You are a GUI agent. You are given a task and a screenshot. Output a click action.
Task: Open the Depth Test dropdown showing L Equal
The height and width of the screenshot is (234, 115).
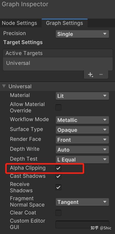tap(82, 160)
